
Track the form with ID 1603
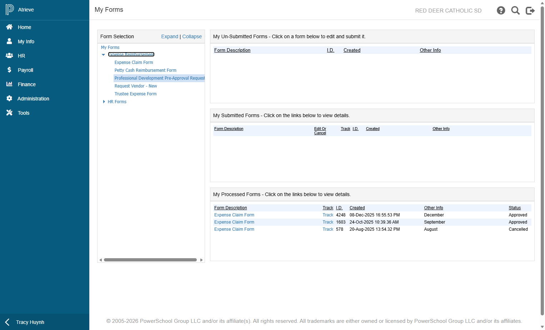(328, 222)
